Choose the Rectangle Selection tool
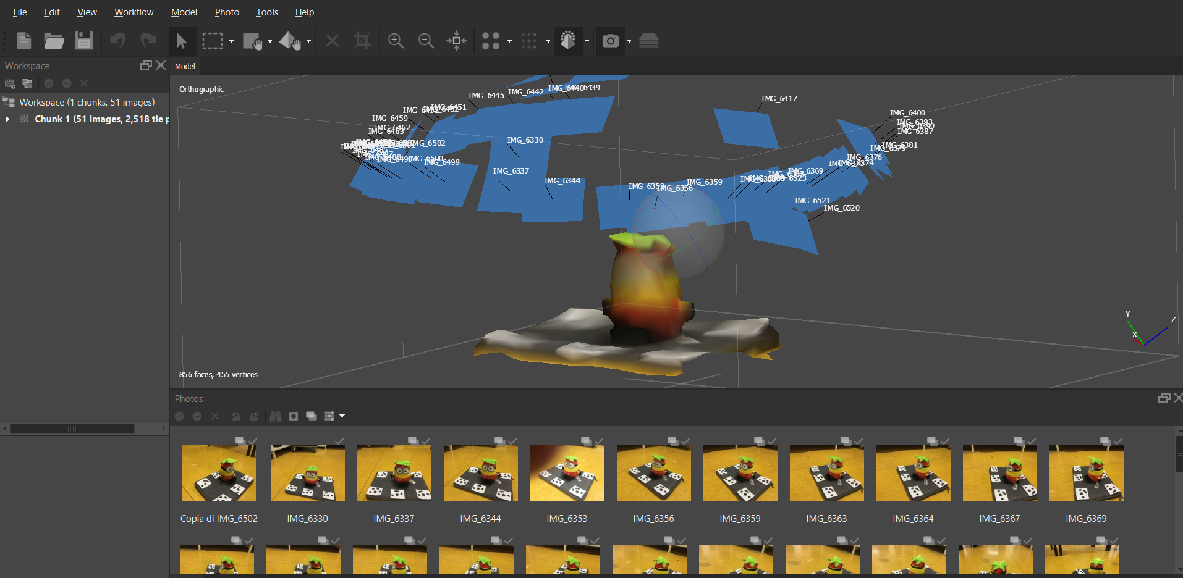 tap(212, 41)
